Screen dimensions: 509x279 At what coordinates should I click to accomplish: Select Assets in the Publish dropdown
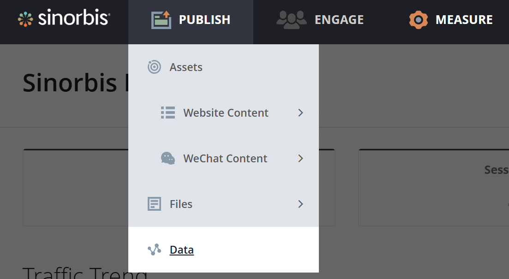(186, 67)
